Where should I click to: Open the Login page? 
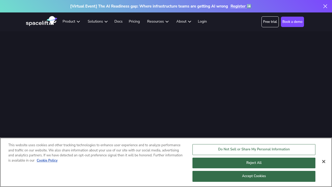202,22
